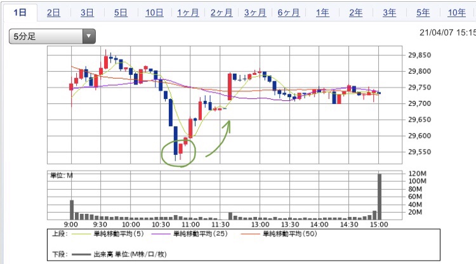Open the 3日 chart period
476x264 pixels.
coord(87,13)
